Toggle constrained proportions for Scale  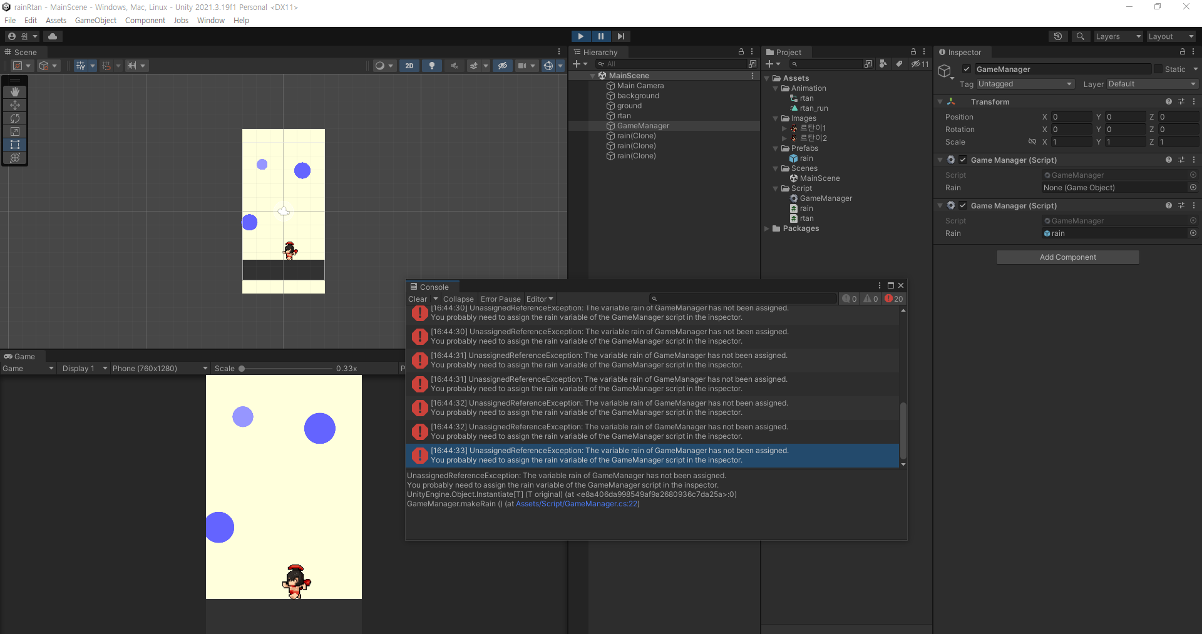pyautogui.click(x=1032, y=141)
